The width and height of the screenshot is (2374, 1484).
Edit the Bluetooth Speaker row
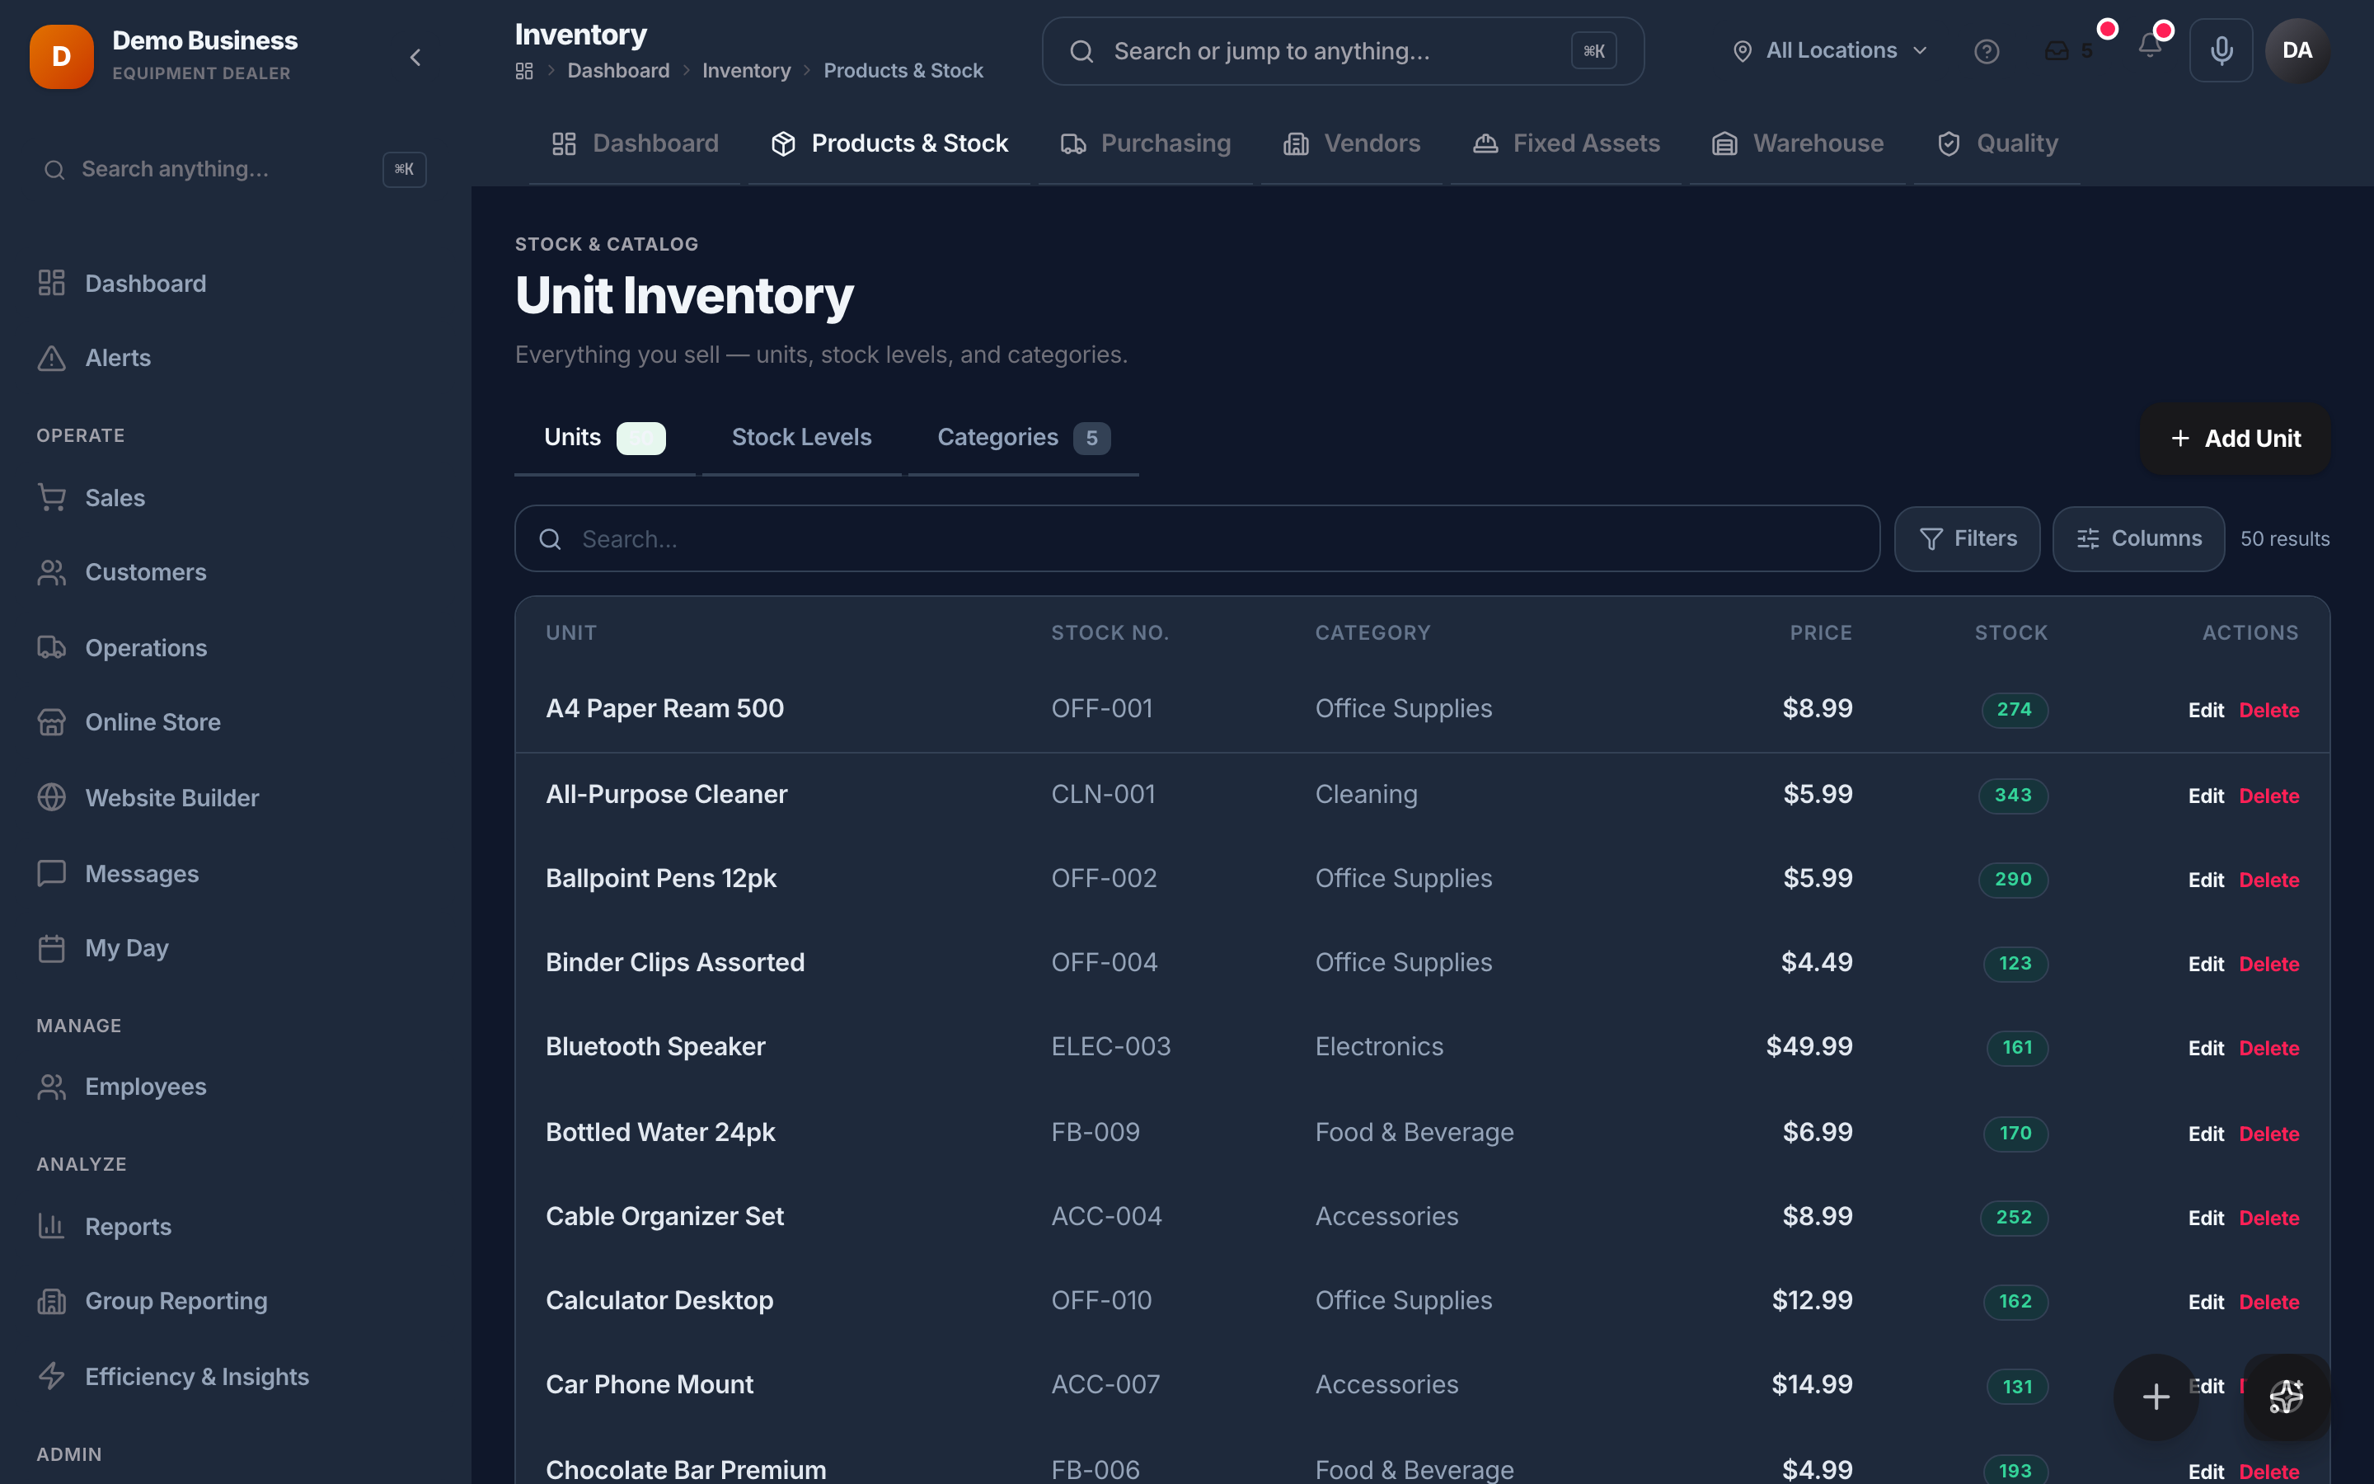point(2205,1050)
